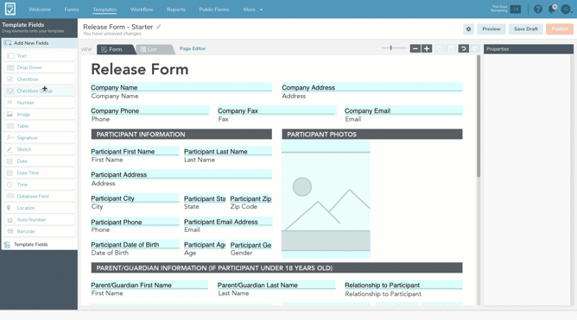The image size is (577, 320).
Task: Open the help question mark icon
Action: coord(538,9)
